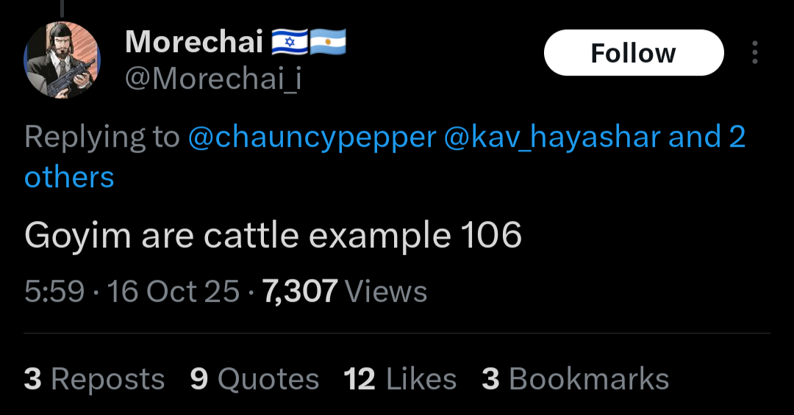This screenshot has height=415, width=794.
Task: Visit the @chauncypepper mention
Action: point(312,137)
